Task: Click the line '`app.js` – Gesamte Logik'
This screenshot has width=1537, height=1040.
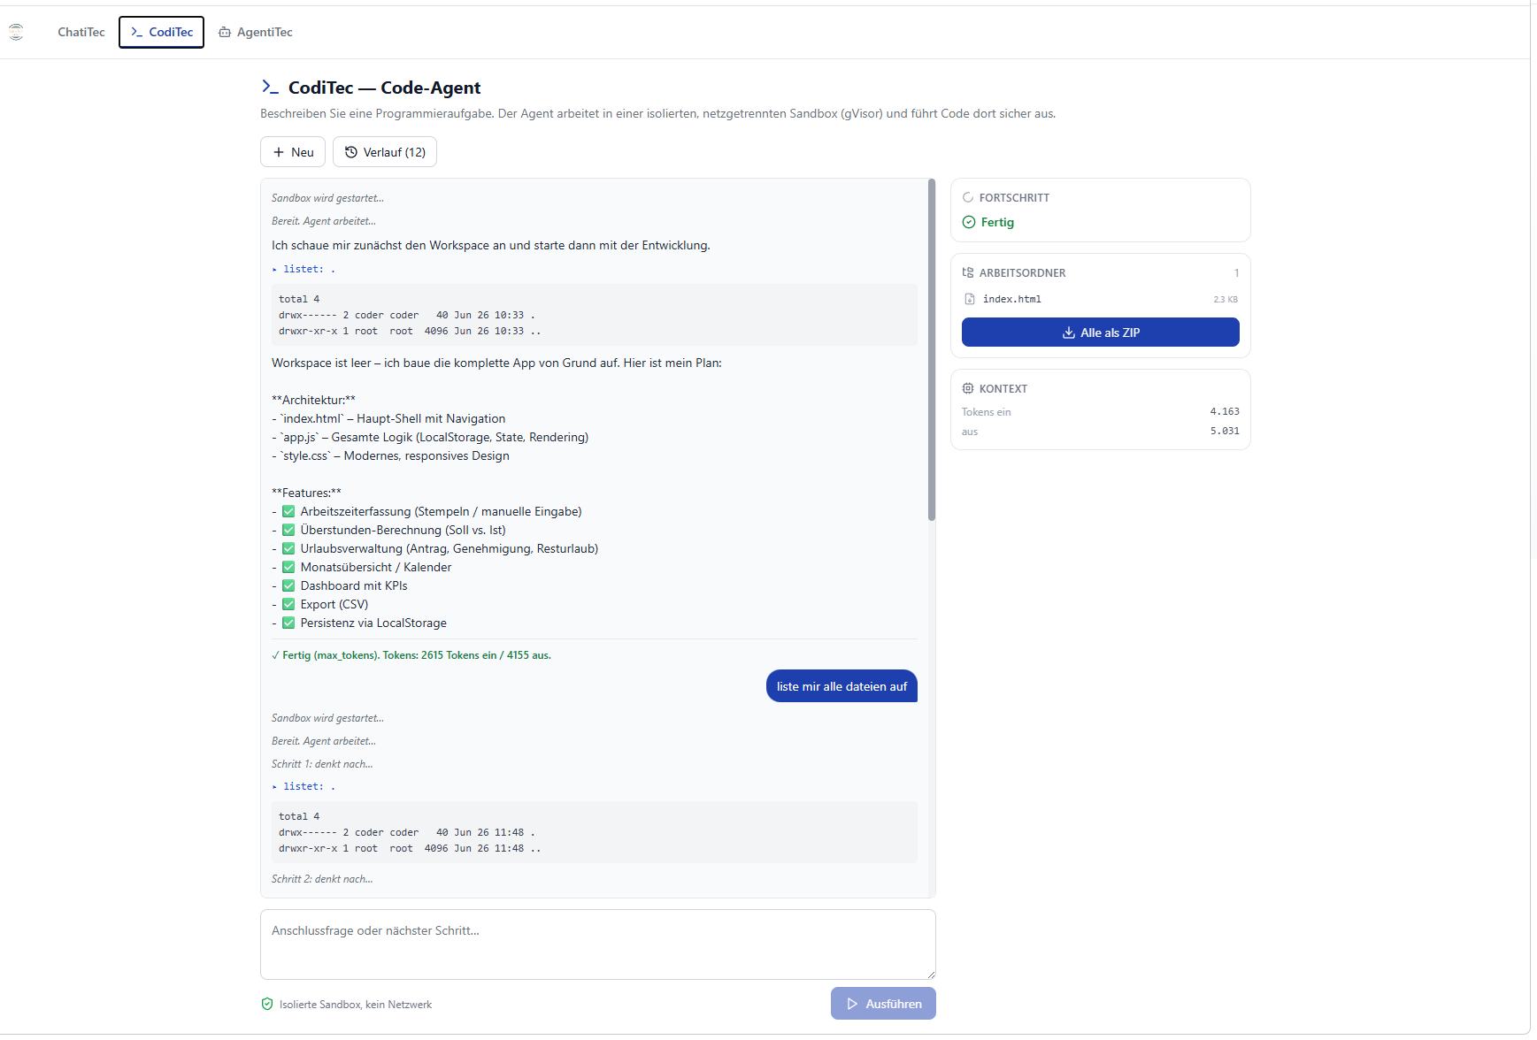Action: pyautogui.click(x=430, y=437)
